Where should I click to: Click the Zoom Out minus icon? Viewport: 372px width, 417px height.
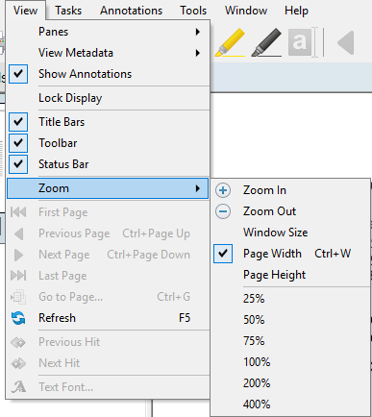click(223, 211)
